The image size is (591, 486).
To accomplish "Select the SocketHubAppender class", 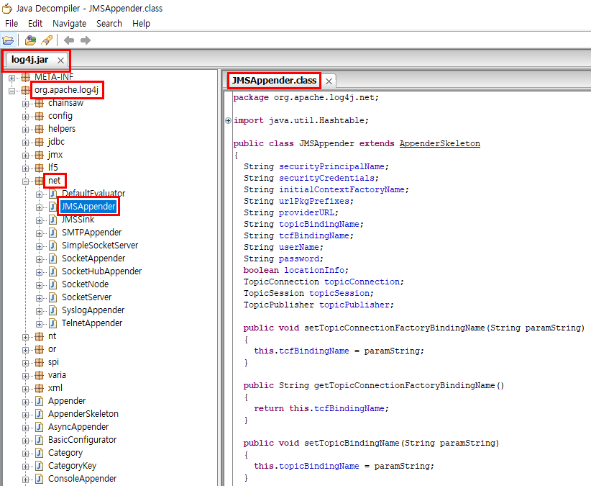I will (x=102, y=271).
